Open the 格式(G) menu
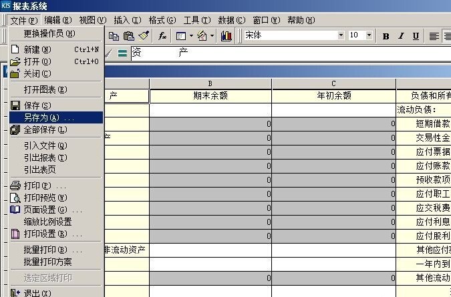The image size is (451, 297). [x=162, y=20]
